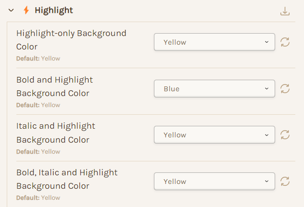Click the Bold, Italic and Highlight Background Color label
304x207 pixels.
67,179
